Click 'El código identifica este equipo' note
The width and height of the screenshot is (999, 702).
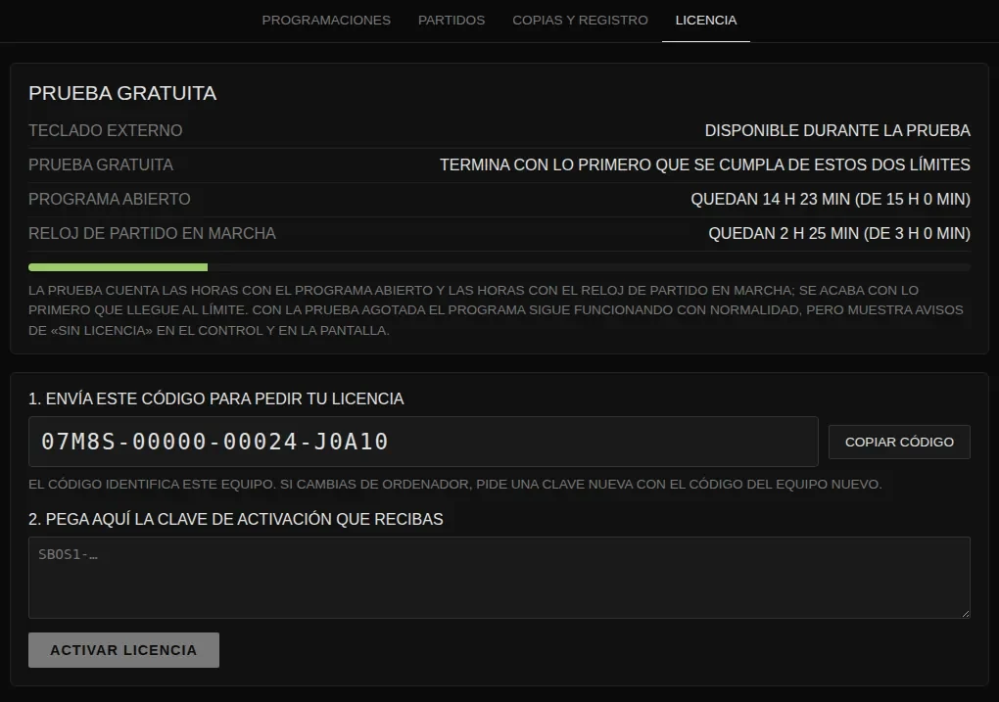coord(454,484)
